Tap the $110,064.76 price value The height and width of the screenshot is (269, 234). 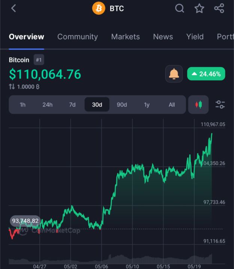[x=45, y=74]
